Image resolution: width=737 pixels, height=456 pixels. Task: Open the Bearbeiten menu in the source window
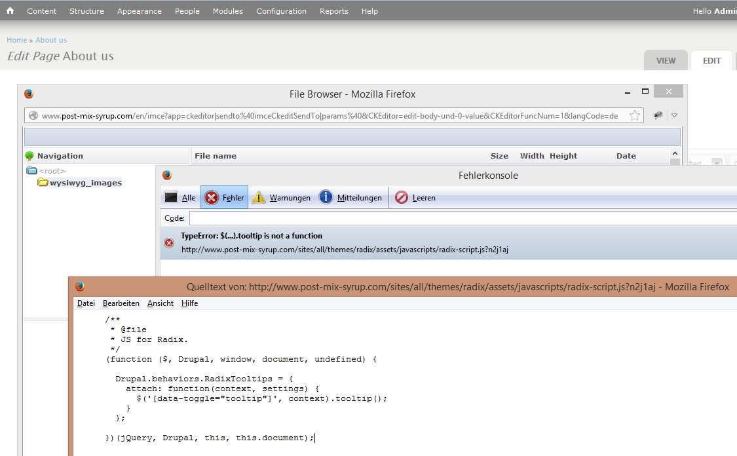121,303
